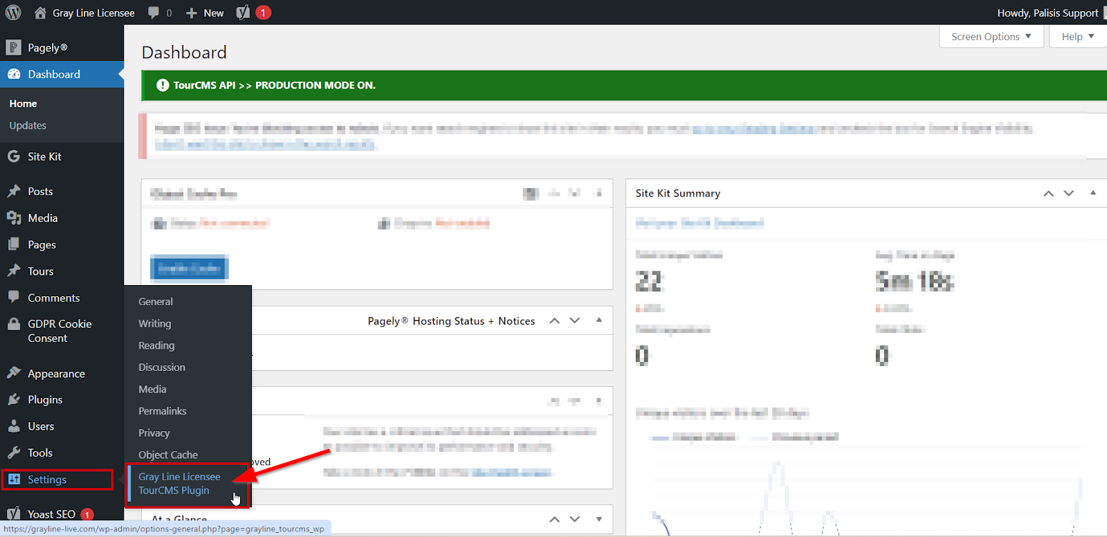Click the Pagely icon in sidebar
The image size is (1107, 537).
point(13,47)
